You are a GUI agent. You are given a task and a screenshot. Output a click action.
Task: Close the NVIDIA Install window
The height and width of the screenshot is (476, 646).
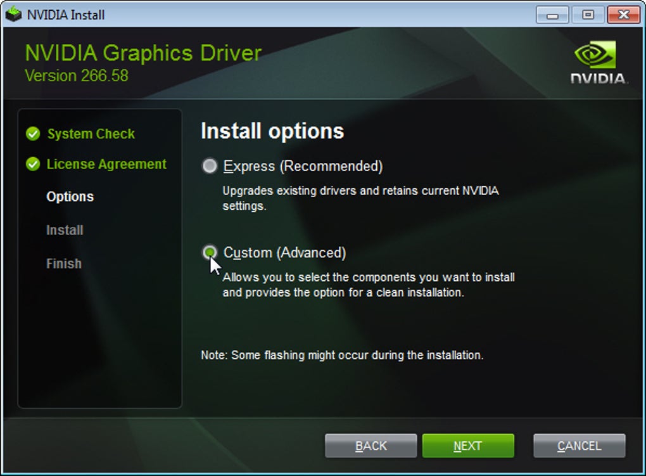623,15
